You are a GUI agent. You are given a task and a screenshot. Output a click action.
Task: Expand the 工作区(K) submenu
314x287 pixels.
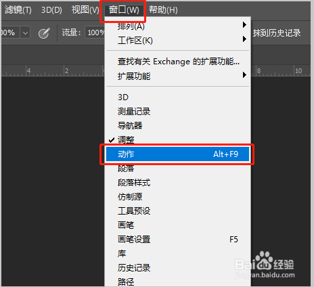point(178,41)
